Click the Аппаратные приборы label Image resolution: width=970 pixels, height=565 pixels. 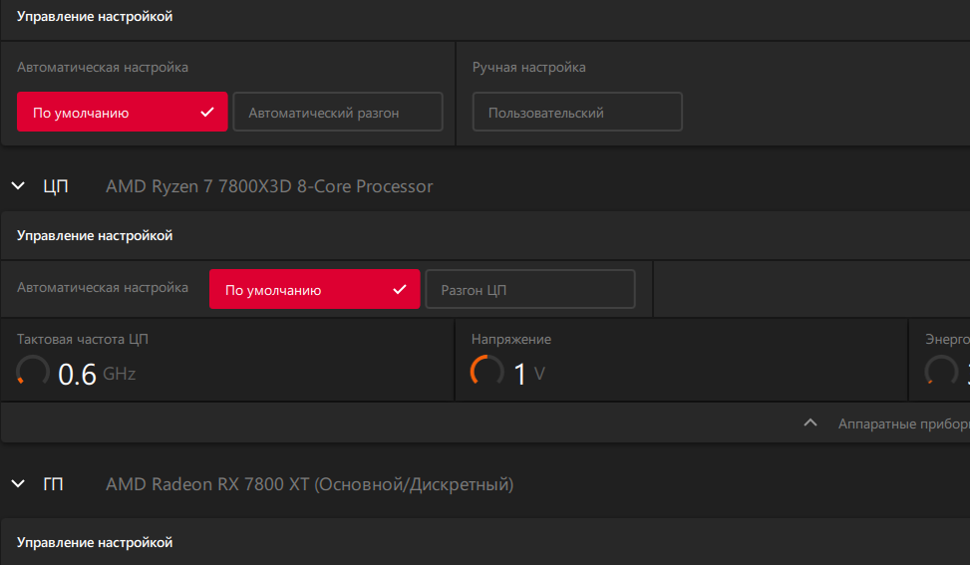pyautogui.click(x=904, y=424)
